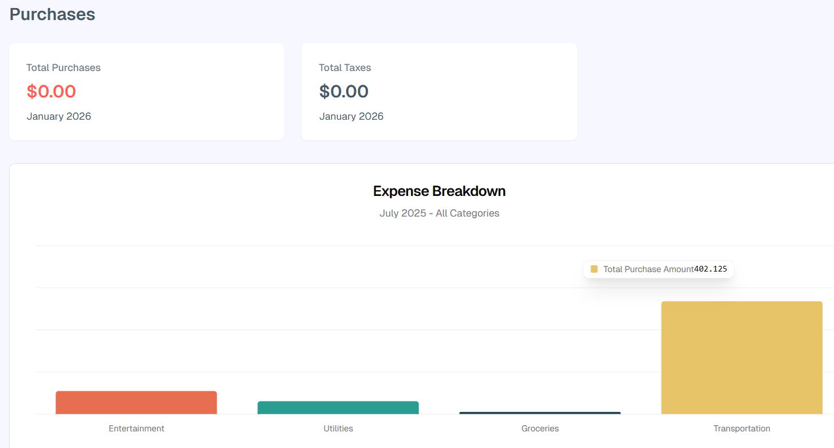The width and height of the screenshot is (834, 448).
Task: Click the yellow swatch in the chart tooltip
Action: [x=594, y=269]
